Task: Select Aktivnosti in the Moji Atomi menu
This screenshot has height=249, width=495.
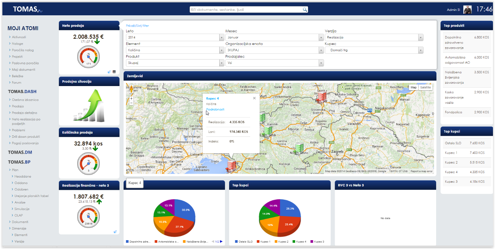Action: [x=19, y=37]
